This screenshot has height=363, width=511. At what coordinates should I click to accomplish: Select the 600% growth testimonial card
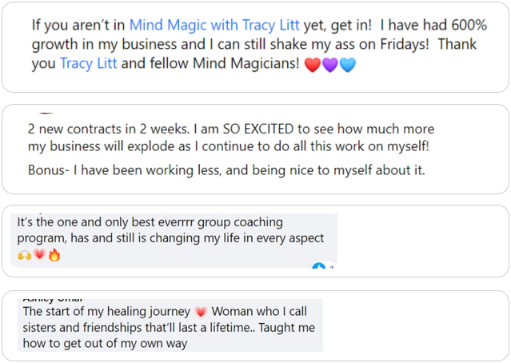256,47
